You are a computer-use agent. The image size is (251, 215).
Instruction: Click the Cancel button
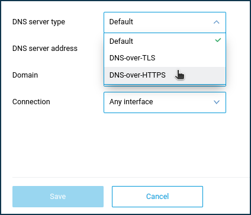pyautogui.click(x=157, y=197)
